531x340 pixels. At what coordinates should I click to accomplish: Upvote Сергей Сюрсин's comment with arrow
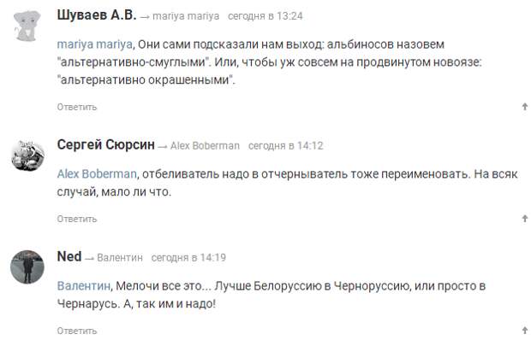click(x=524, y=219)
